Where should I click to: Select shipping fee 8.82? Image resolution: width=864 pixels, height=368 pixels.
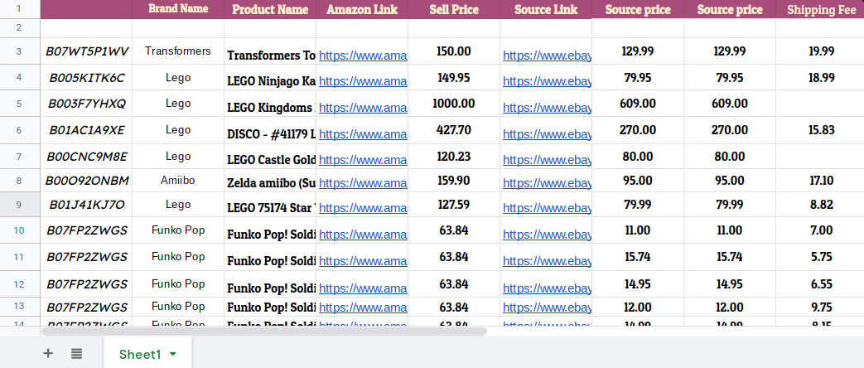coord(821,205)
